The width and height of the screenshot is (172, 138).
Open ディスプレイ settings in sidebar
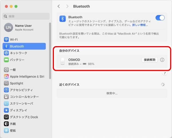(18, 110)
